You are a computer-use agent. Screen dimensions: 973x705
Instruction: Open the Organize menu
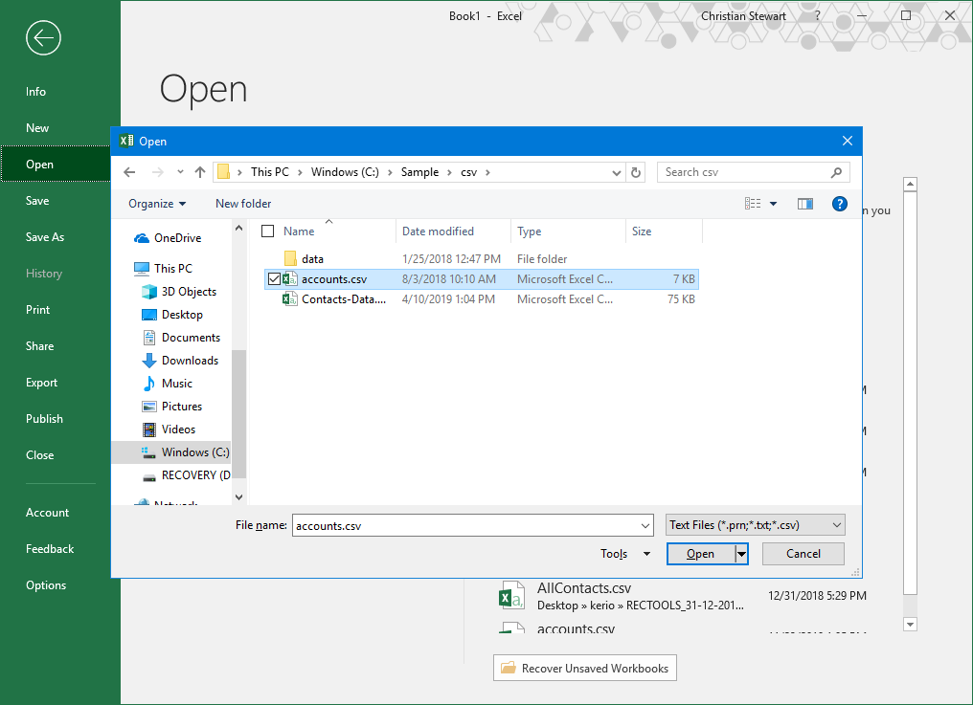click(x=157, y=204)
